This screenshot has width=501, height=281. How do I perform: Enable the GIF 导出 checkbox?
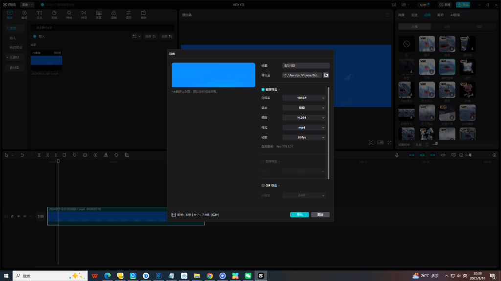[x=263, y=185]
